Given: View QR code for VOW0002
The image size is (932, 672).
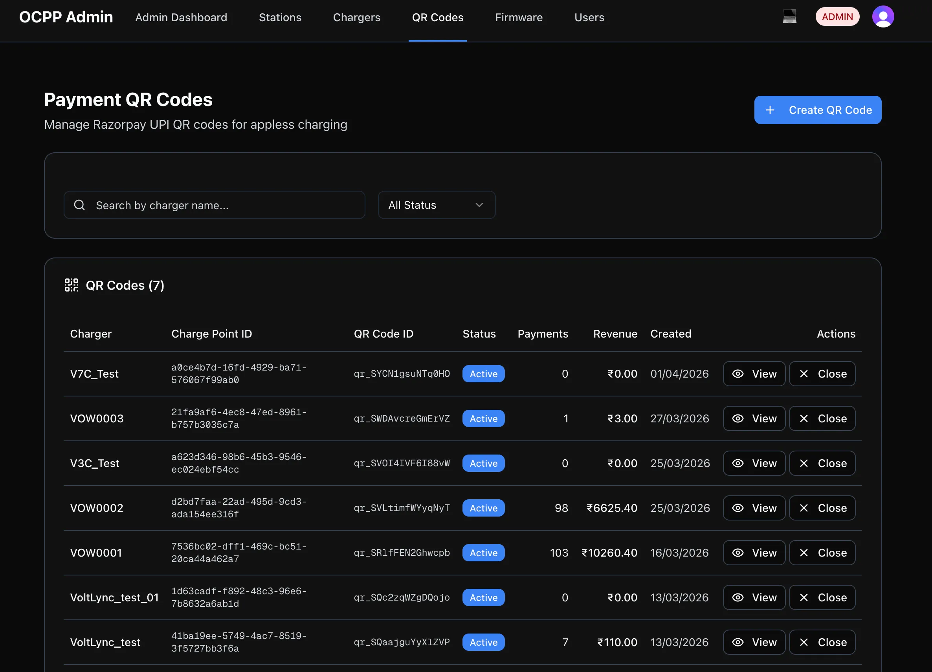Looking at the screenshot, I should point(754,508).
